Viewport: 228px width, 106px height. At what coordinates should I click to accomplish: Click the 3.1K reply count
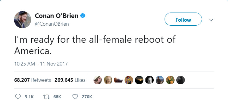pos(29,97)
